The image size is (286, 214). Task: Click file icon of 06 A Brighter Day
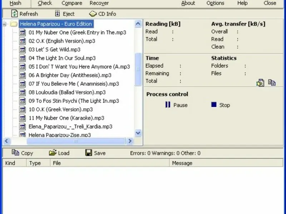[22, 75]
